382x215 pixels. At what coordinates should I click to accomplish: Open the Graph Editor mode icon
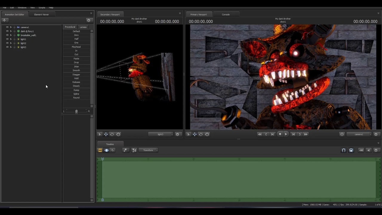[113, 150]
